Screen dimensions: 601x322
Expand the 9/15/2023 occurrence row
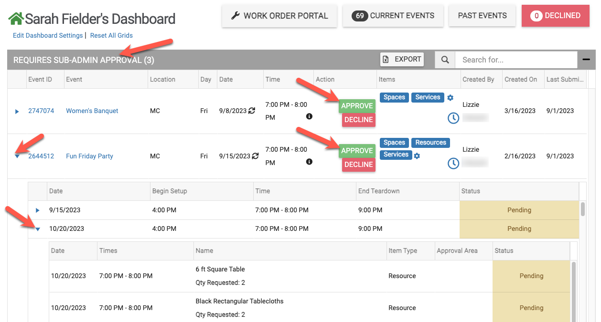[38, 210]
